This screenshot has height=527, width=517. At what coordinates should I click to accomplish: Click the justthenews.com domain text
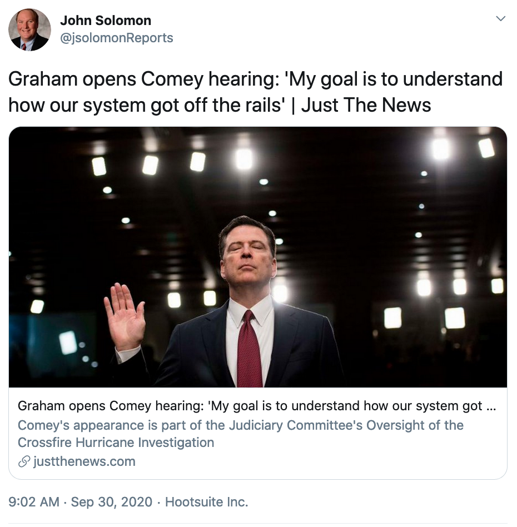[x=84, y=462]
